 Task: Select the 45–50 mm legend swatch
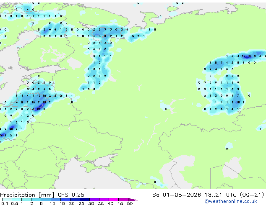123,200
